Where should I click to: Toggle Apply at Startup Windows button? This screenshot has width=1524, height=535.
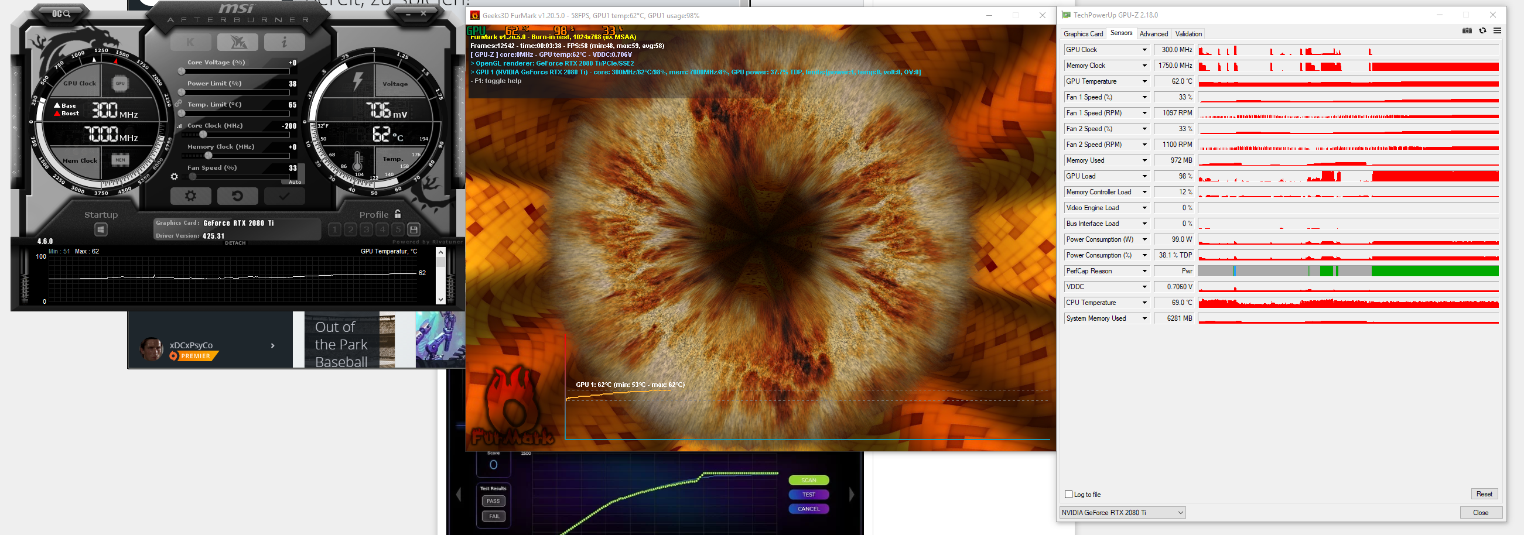coord(101,229)
